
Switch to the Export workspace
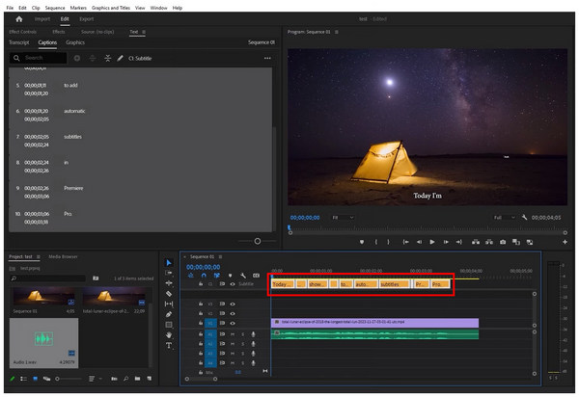click(87, 19)
